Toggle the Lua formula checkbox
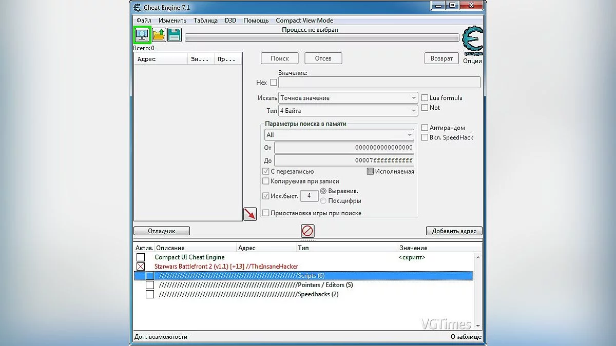 click(x=425, y=97)
